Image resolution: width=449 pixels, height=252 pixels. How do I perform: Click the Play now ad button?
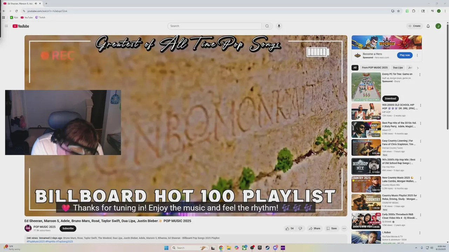(405, 55)
